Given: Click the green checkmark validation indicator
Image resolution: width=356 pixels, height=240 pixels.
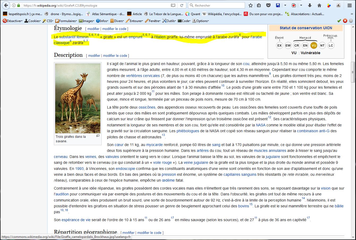Looking at the screenshot, I should [339, 21].
